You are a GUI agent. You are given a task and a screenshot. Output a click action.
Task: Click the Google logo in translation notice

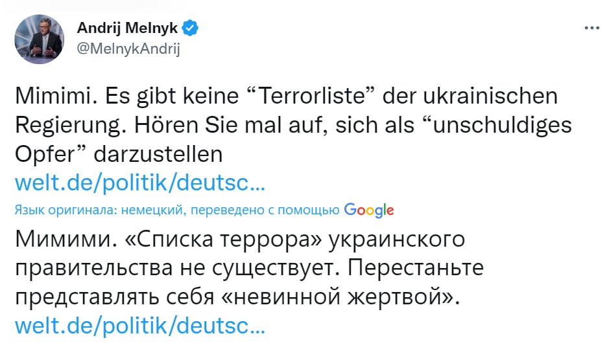pyautogui.click(x=369, y=210)
